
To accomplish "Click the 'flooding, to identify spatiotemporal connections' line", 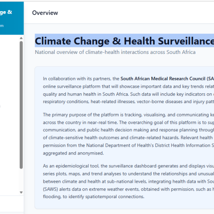I will [94, 196].
